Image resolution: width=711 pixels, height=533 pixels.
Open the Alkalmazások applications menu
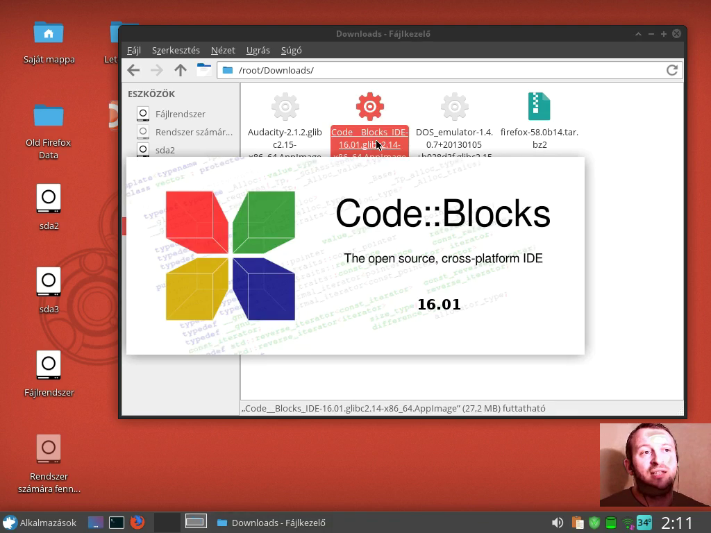pyautogui.click(x=40, y=523)
